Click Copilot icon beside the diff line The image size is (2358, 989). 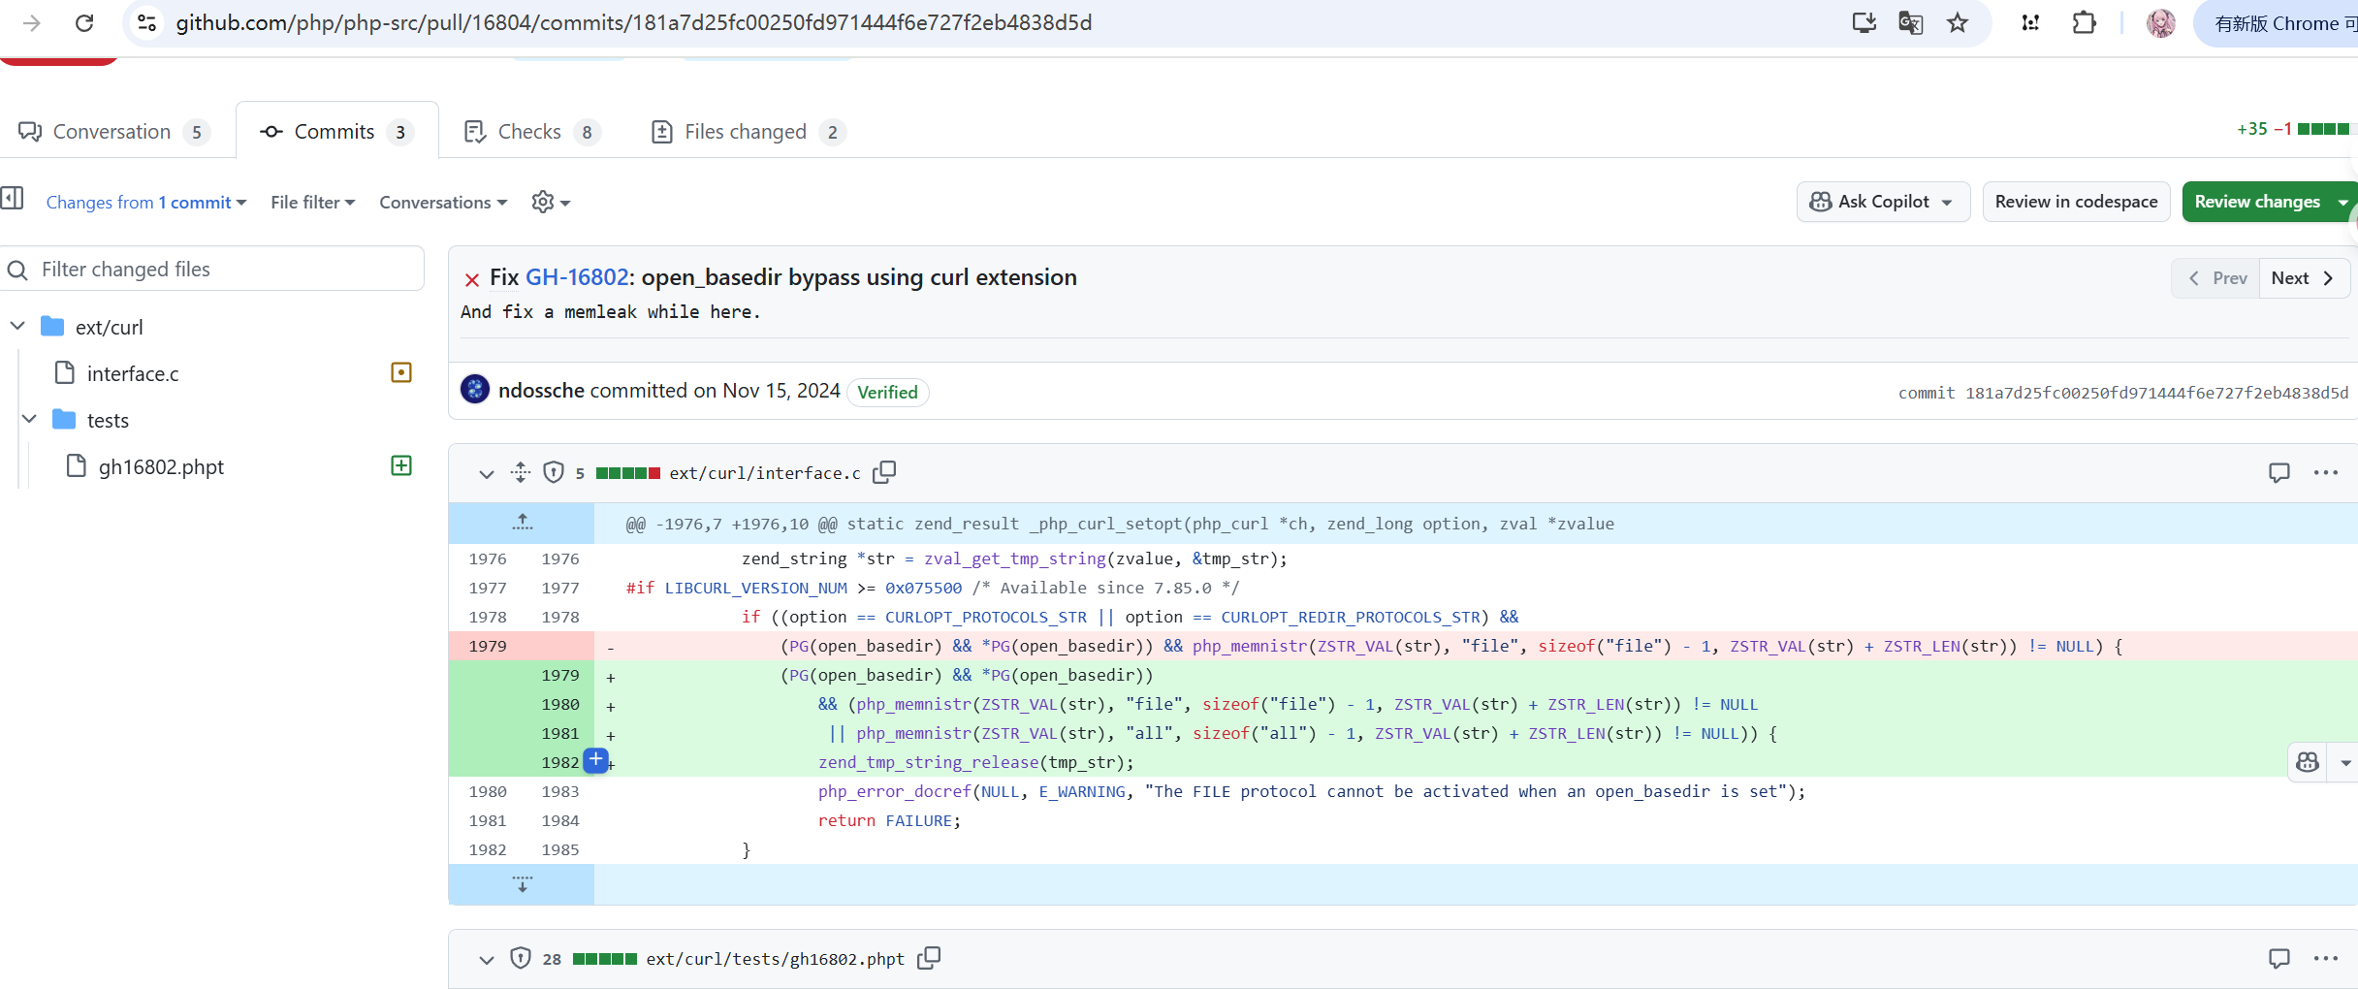click(x=2308, y=762)
